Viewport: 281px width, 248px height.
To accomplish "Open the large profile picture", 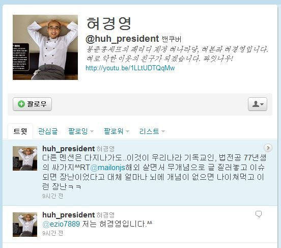I will 45,47.
